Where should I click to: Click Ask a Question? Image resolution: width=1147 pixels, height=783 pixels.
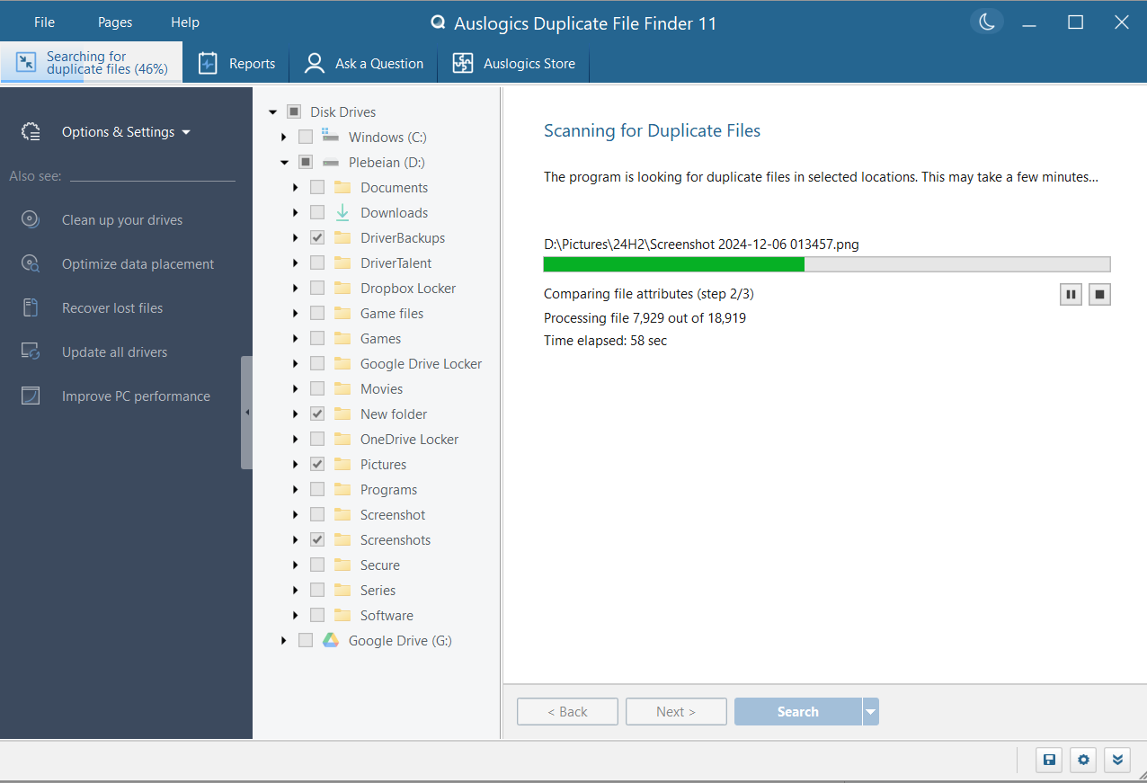[x=364, y=64]
